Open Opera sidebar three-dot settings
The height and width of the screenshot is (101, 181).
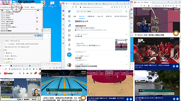pos(63,67)
